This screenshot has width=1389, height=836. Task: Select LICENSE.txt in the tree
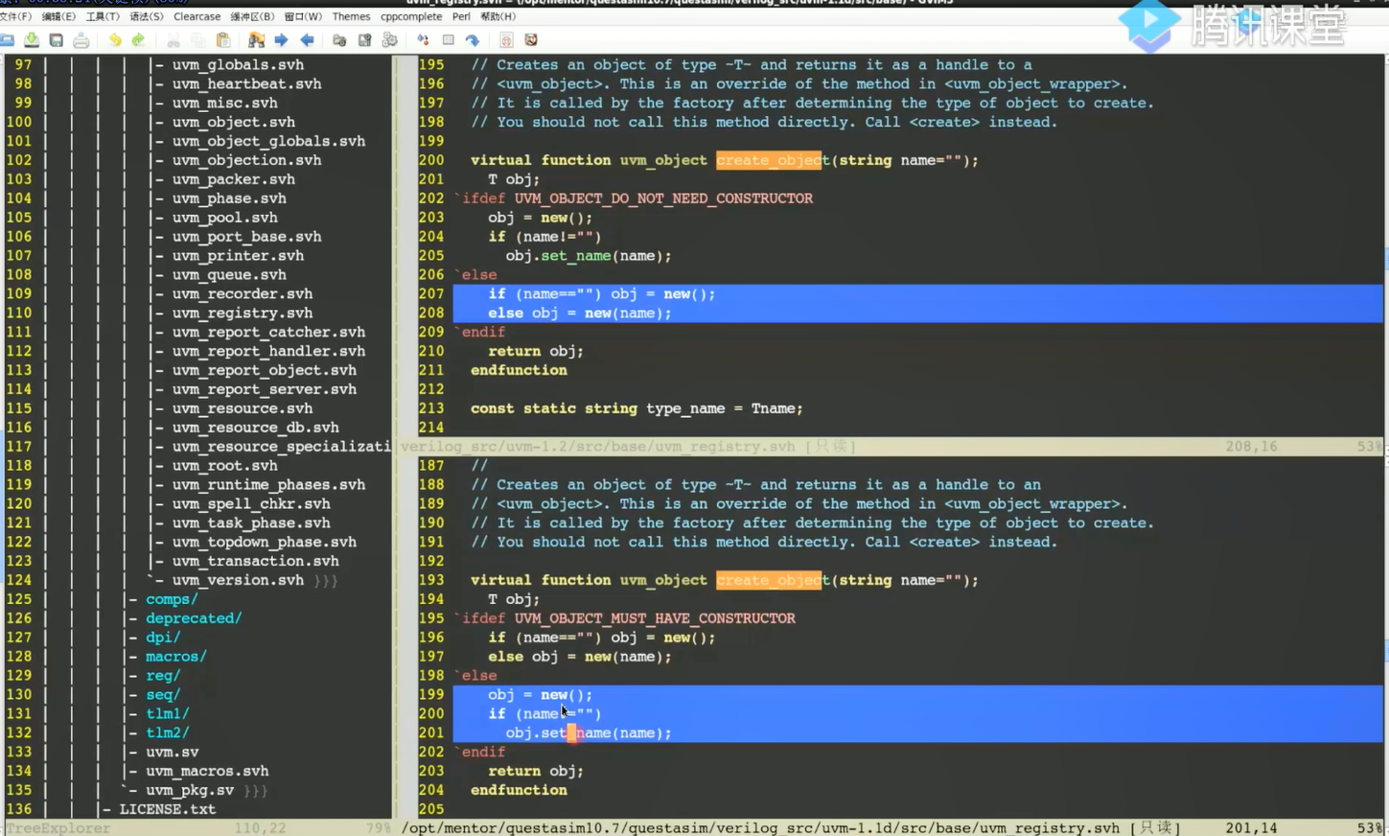pos(168,809)
